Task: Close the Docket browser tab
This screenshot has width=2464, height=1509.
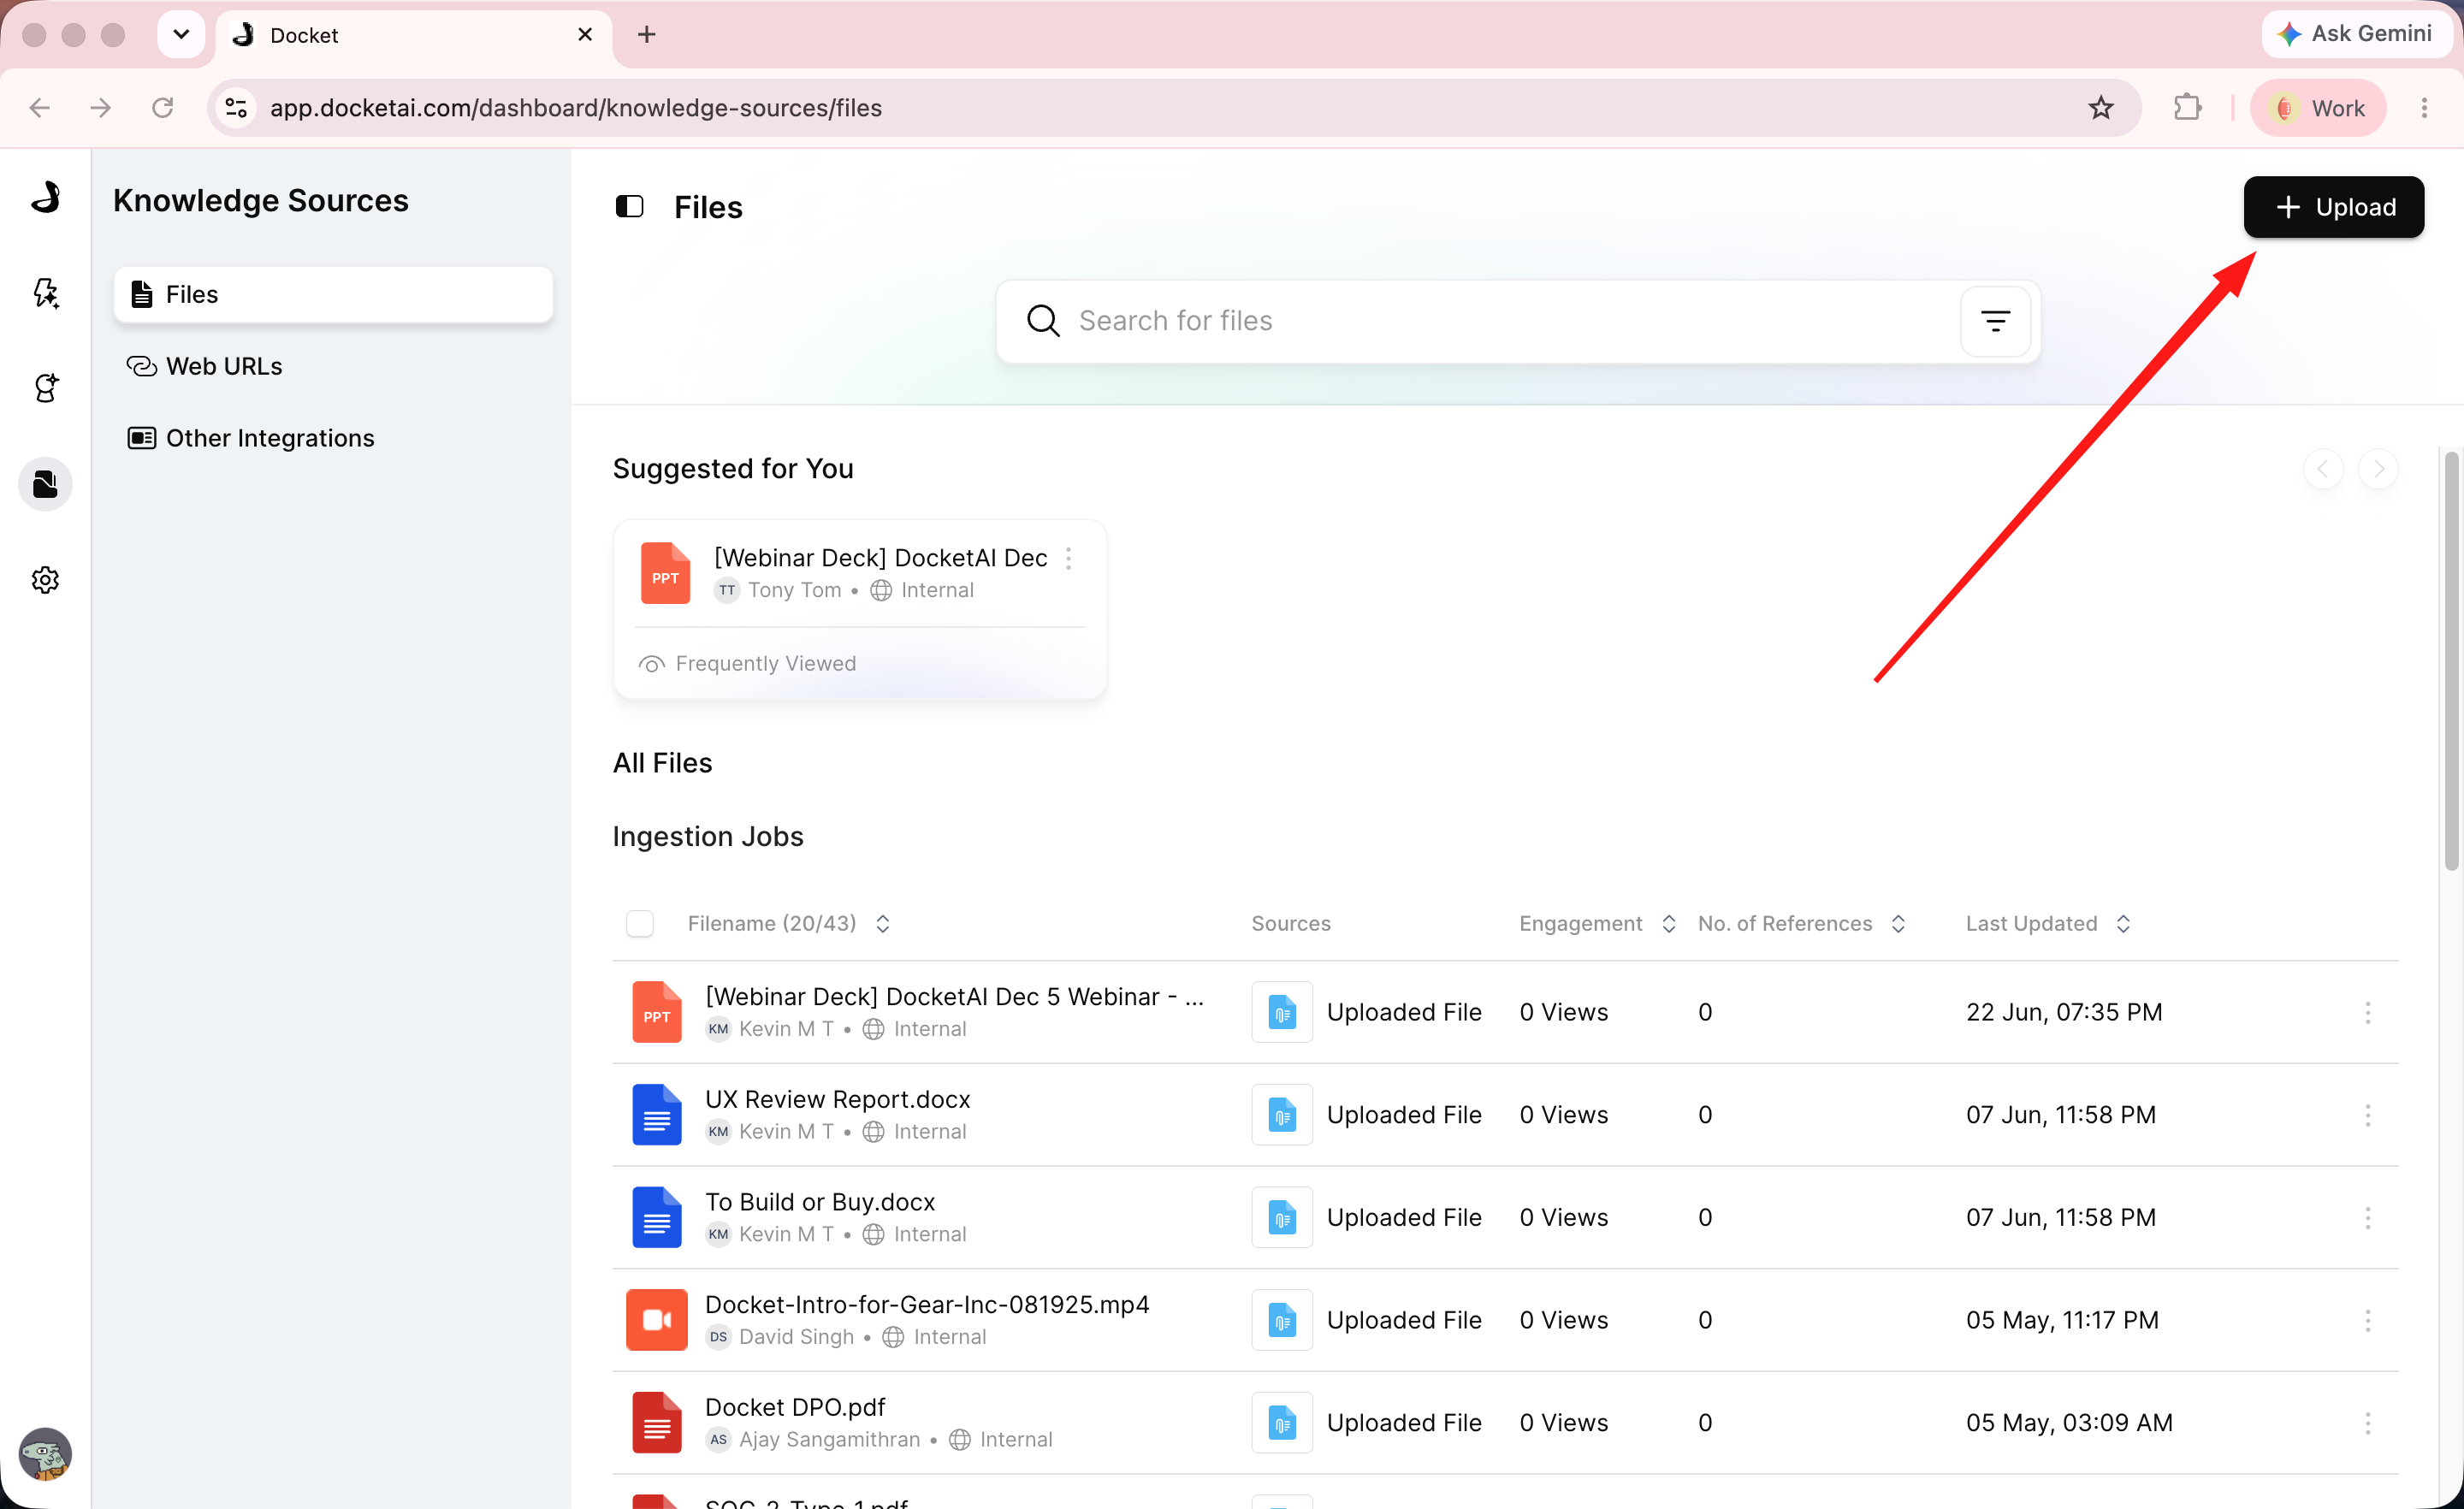Action: pyautogui.click(x=585, y=35)
